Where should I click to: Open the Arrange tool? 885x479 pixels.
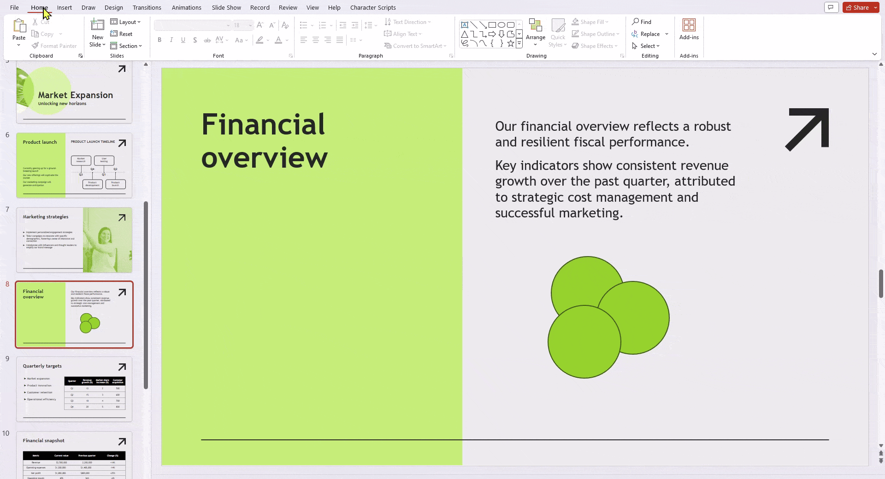pos(536,32)
